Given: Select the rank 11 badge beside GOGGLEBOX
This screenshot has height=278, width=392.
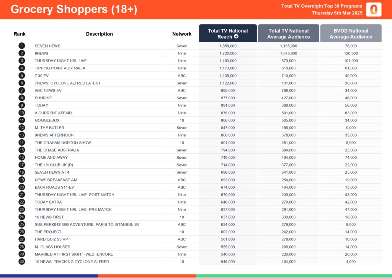Looking at the screenshot, I should (x=21, y=120).
